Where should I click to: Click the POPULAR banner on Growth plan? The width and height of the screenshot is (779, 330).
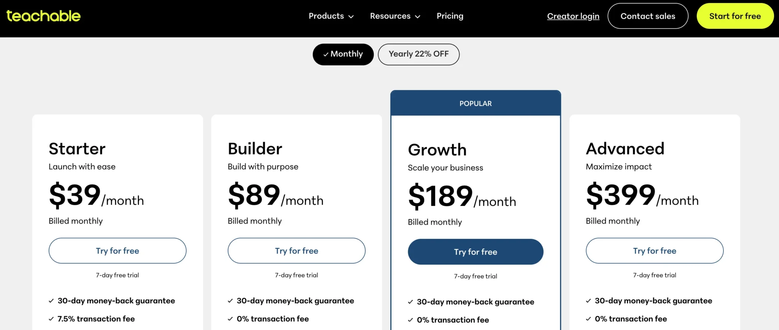(x=475, y=103)
